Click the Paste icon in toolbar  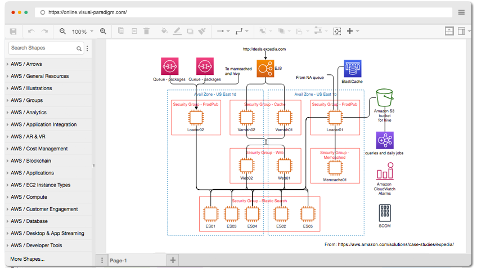[134, 31]
